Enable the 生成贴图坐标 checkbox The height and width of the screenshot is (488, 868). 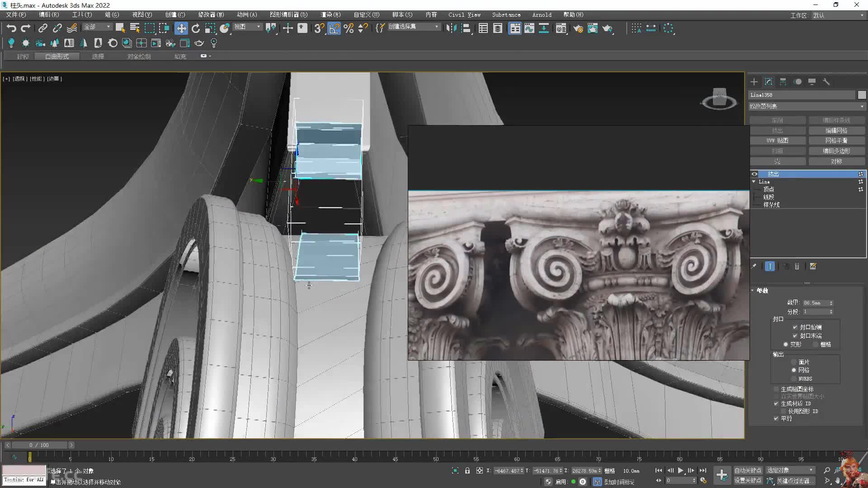(776, 389)
